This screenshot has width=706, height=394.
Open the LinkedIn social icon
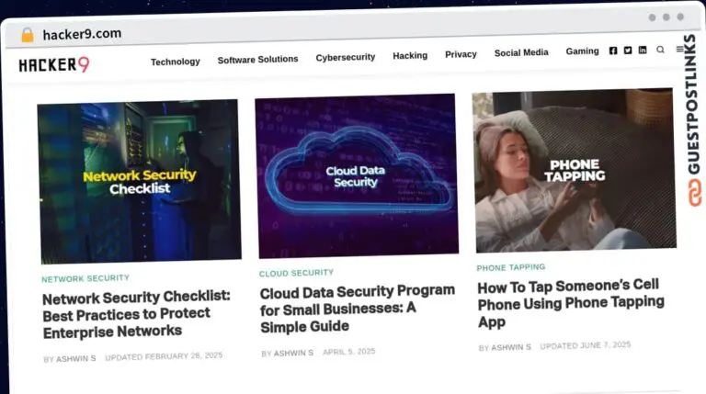click(643, 51)
